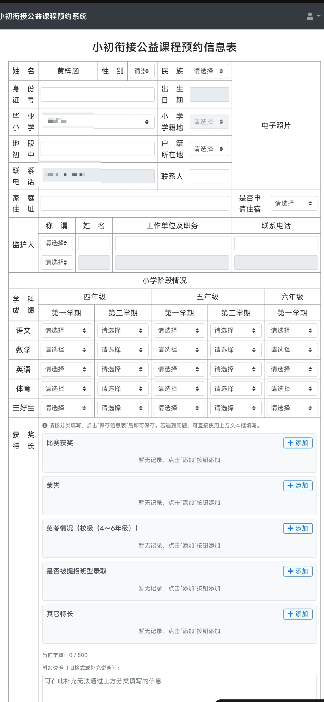This screenshot has width=324, height=702.
Task: Add a 是否被提招班型录取 record
Action: (x=298, y=571)
